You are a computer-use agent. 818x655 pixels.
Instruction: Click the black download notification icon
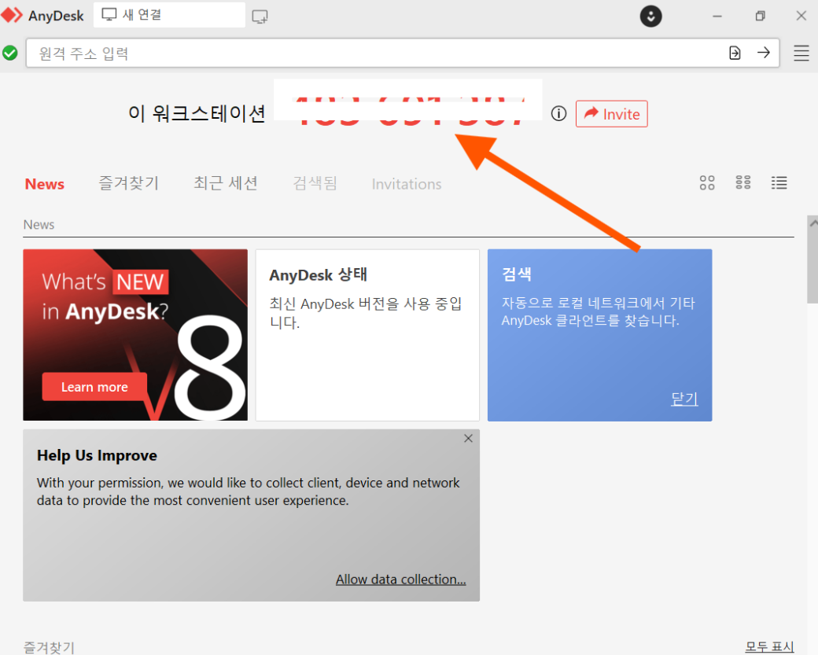(x=650, y=17)
